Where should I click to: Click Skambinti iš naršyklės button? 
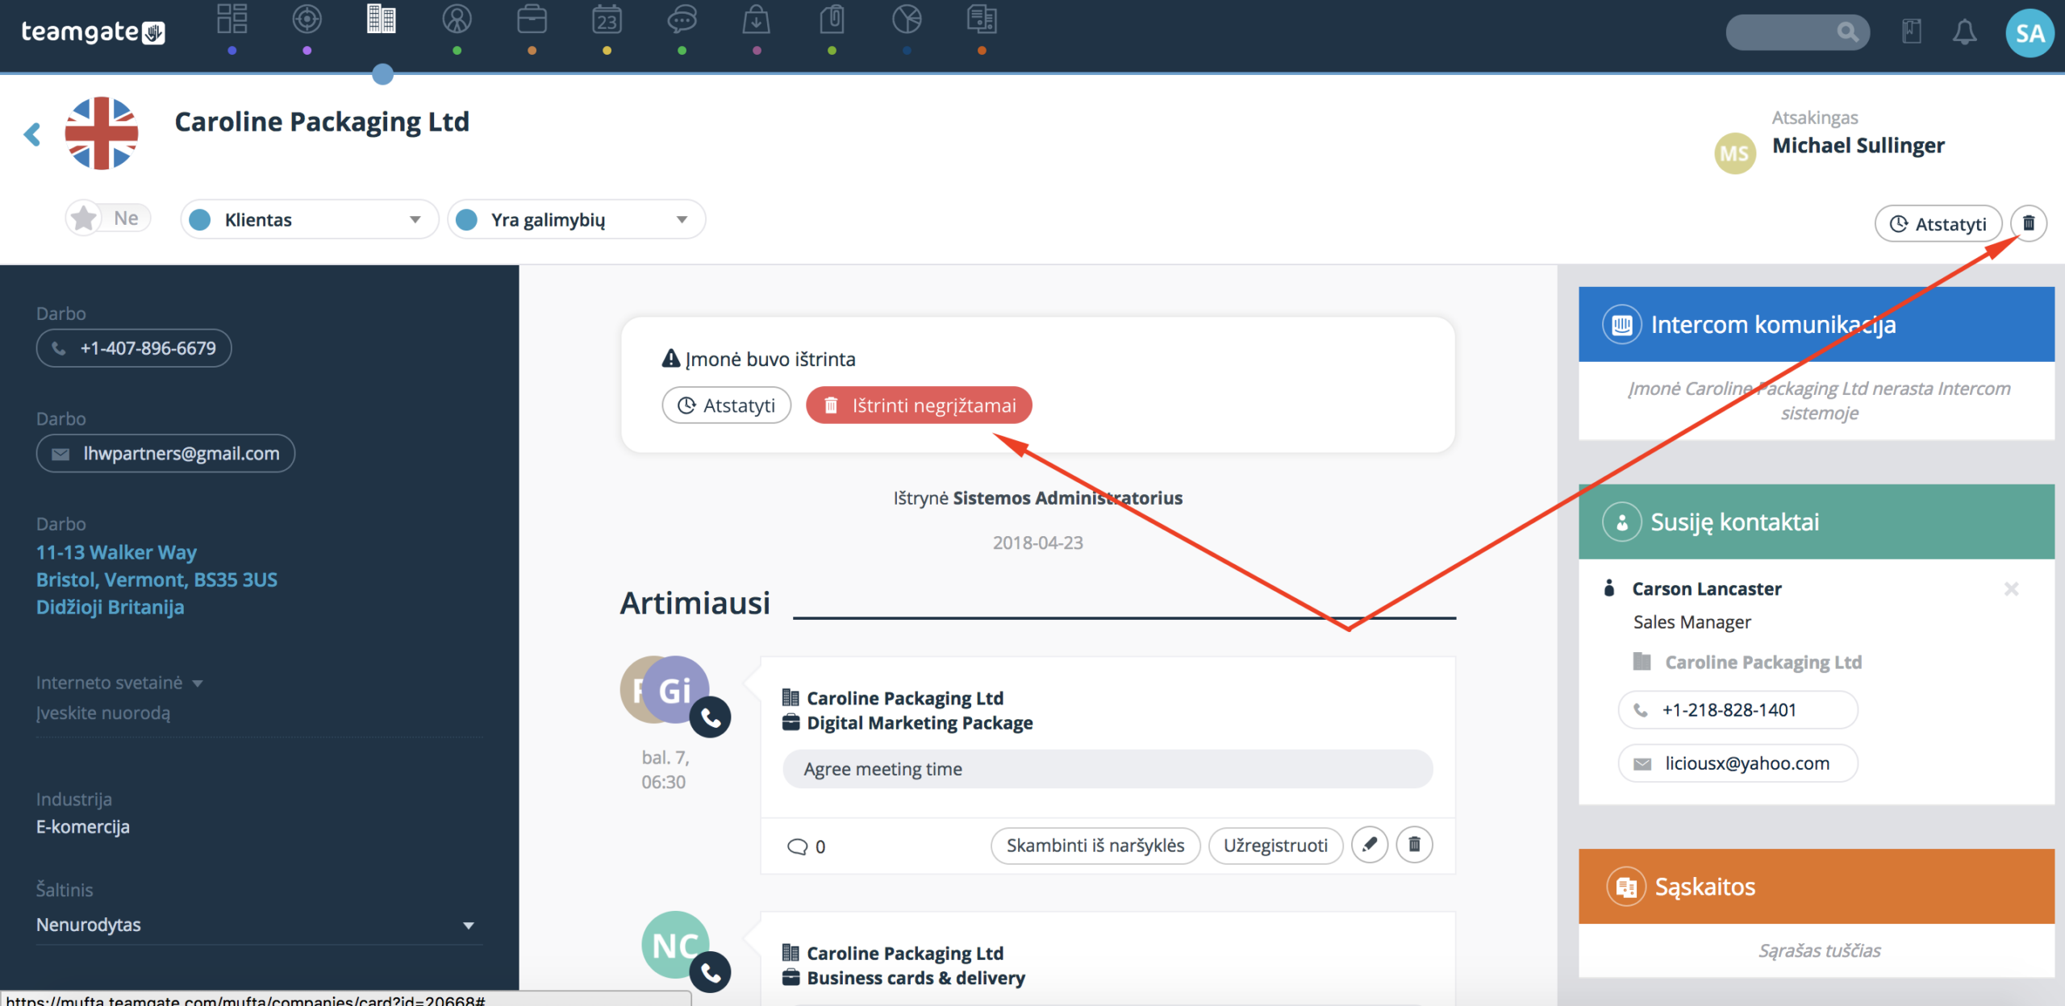[1095, 845]
